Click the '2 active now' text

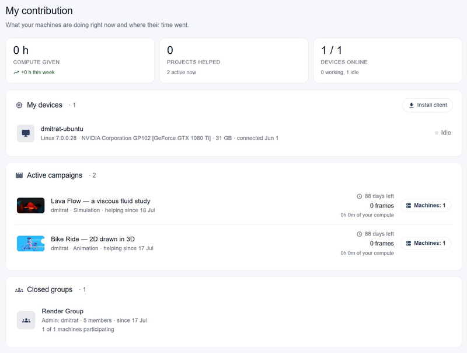[182, 72]
